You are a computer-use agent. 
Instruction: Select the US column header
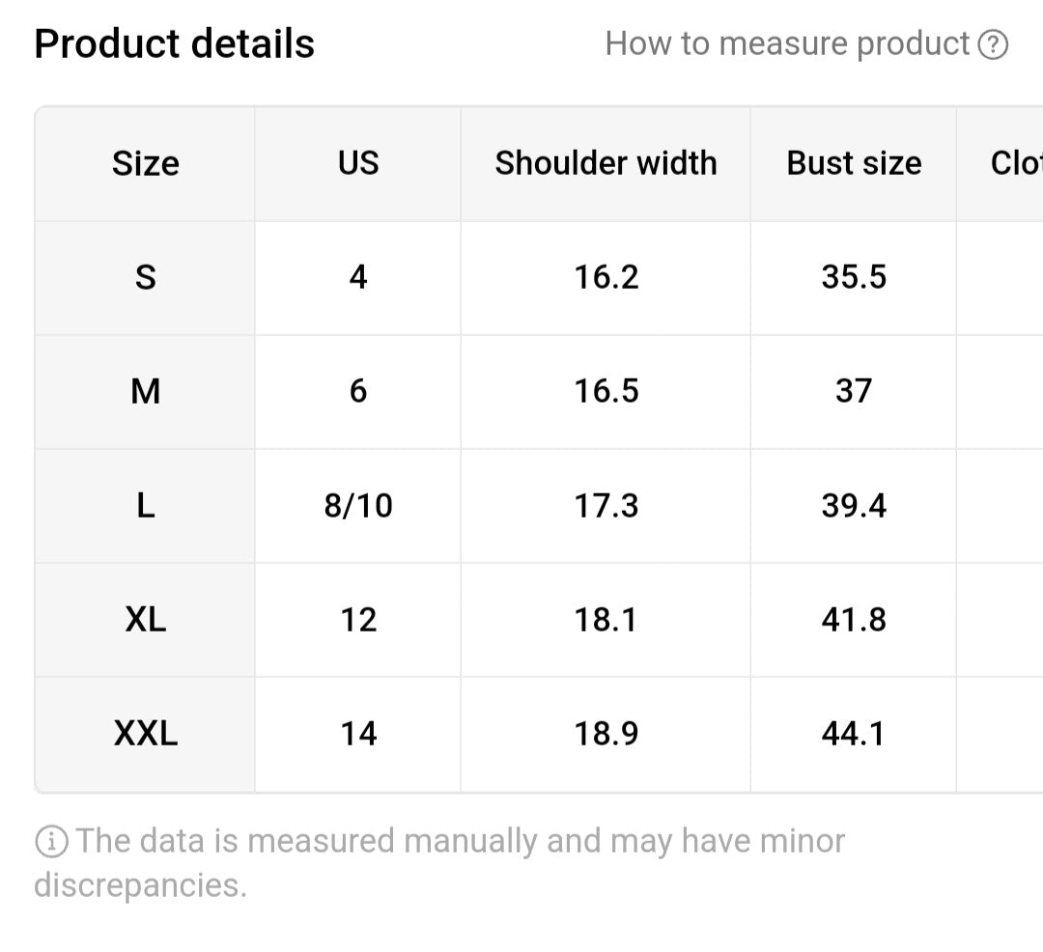click(358, 163)
